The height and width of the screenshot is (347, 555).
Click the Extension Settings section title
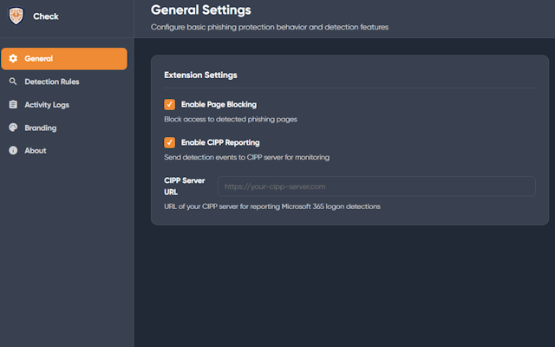200,75
